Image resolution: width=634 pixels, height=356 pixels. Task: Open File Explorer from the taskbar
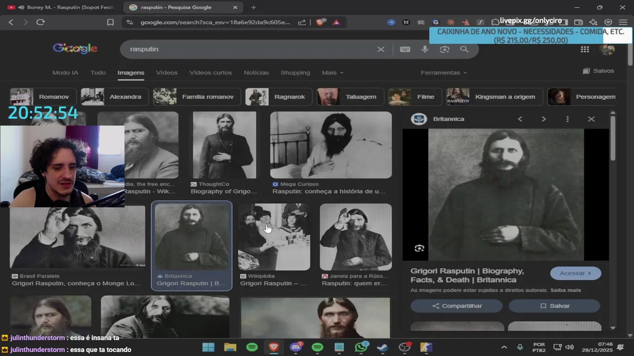click(230, 347)
